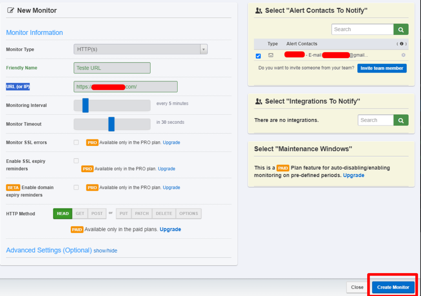Select the POST HTTP method
The height and width of the screenshot is (296, 421).
pyautogui.click(x=97, y=214)
